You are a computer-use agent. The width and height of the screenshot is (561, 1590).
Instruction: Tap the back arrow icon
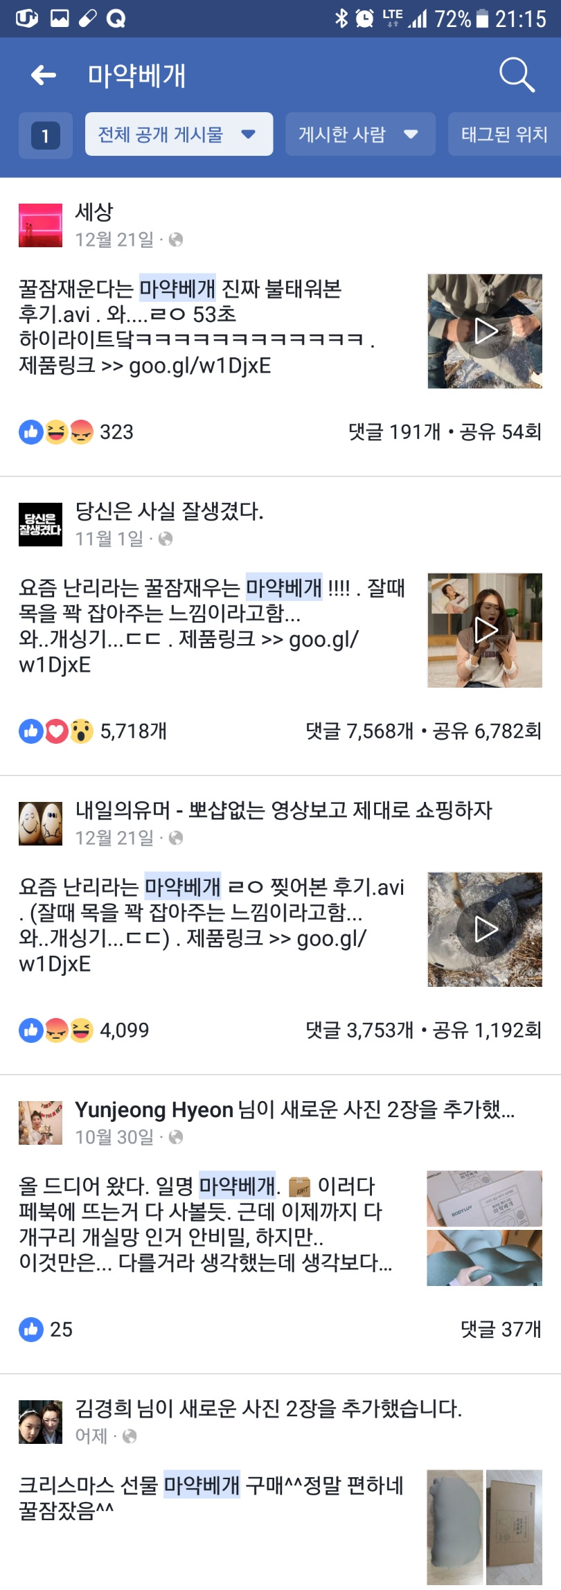(x=44, y=75)
